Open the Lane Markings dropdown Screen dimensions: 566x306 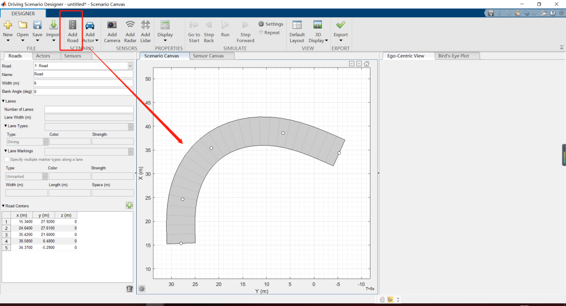tap(130, 151)
